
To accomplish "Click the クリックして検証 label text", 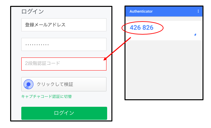I will point(55,84).
